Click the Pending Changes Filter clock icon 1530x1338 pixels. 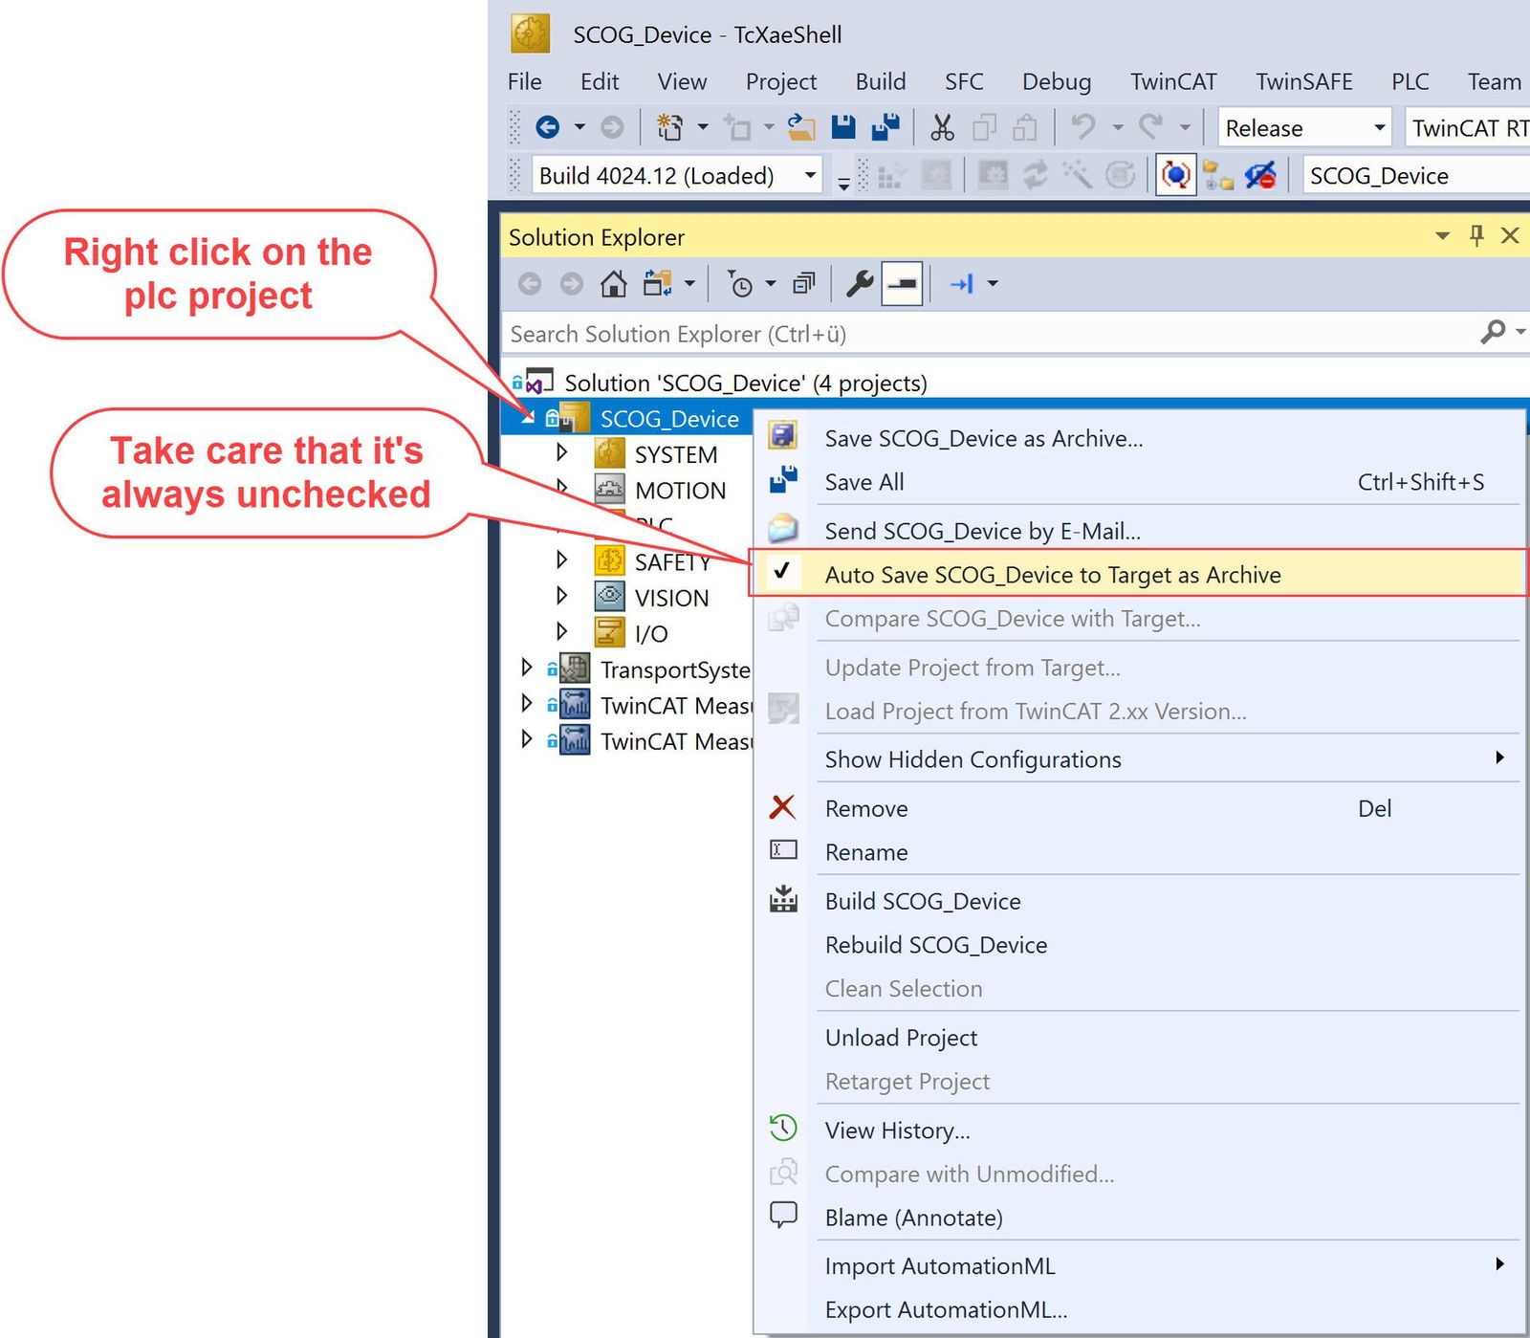[740, 284]
